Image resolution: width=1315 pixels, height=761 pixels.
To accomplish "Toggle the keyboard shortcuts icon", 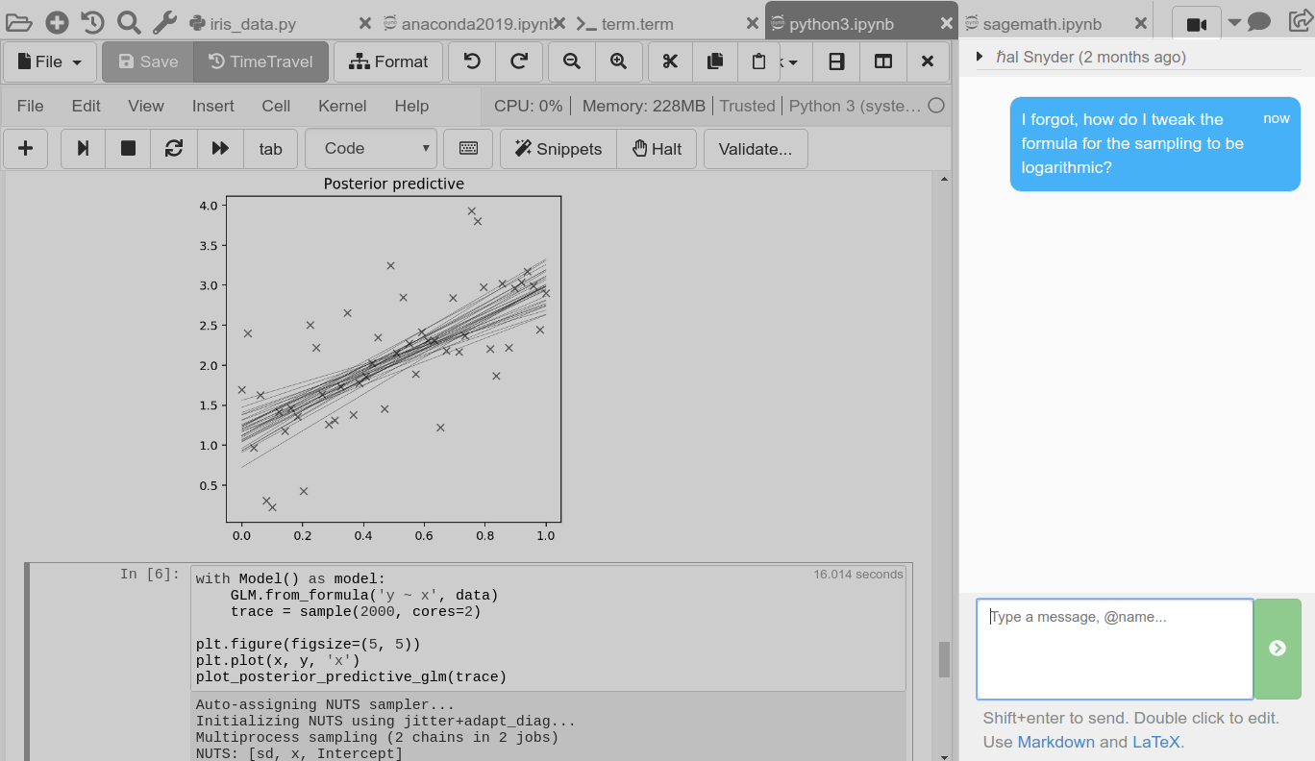I will pyautogui.click(x=468, y=149).
